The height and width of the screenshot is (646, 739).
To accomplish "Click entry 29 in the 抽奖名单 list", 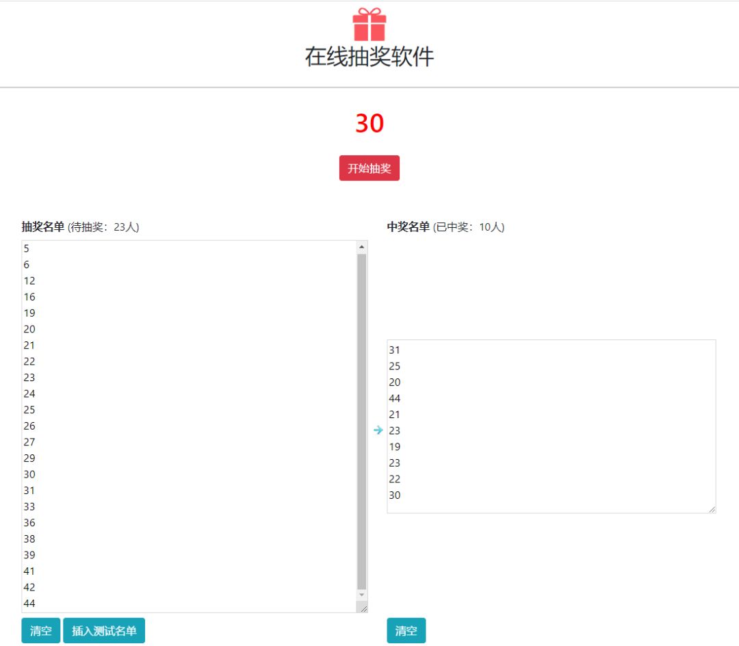I will click(29, 458).
